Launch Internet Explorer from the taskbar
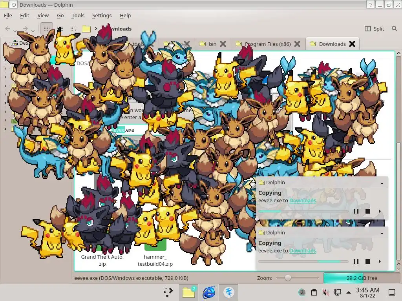 (x=209, y=292)
